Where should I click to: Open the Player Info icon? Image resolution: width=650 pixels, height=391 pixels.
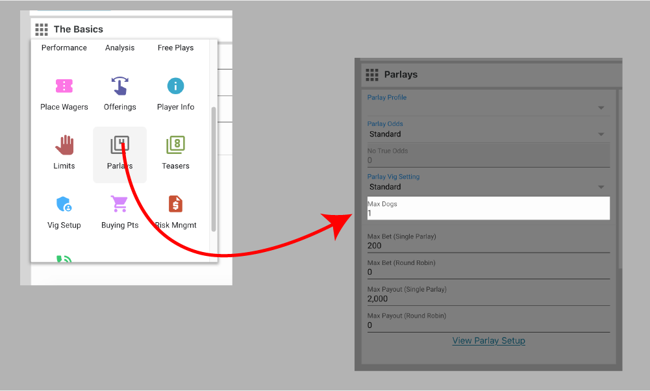click(175, 86)
